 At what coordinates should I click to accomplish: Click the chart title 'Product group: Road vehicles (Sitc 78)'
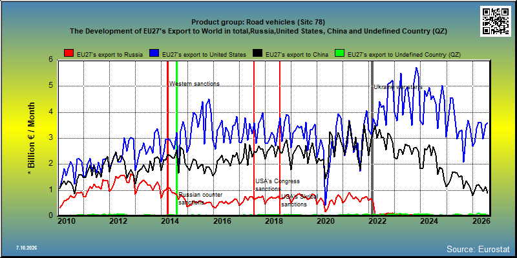click(258, 23)
